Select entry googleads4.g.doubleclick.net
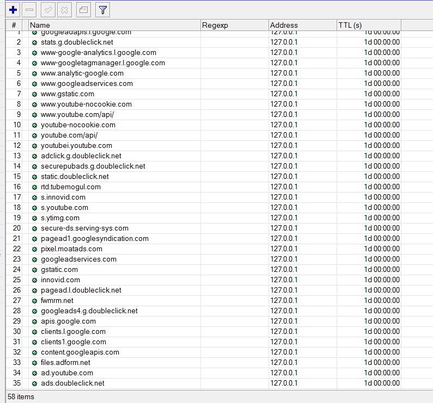The width and height of the screenshot is (433, 403). point(89,311)
